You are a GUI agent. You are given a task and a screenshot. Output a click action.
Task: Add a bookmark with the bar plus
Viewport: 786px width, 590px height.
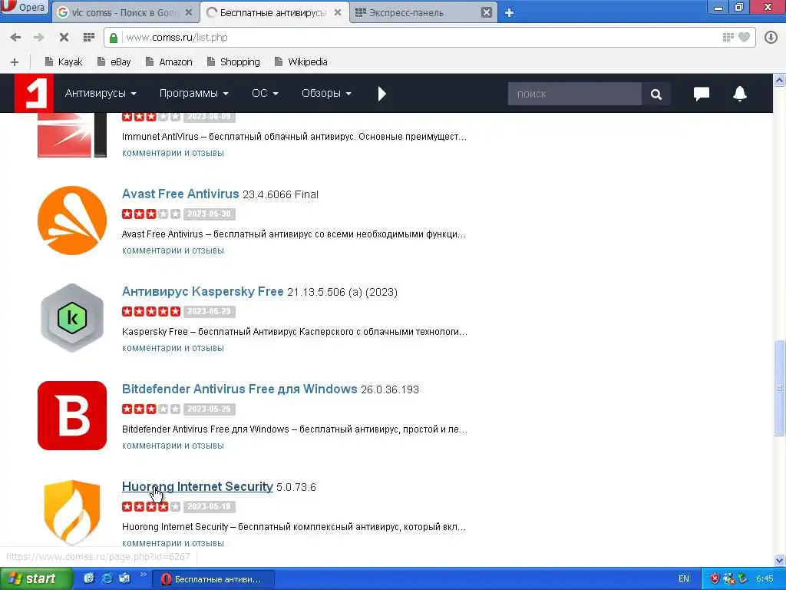15,62
